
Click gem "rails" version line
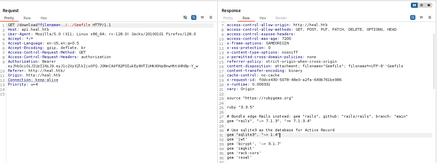[269, 121]
